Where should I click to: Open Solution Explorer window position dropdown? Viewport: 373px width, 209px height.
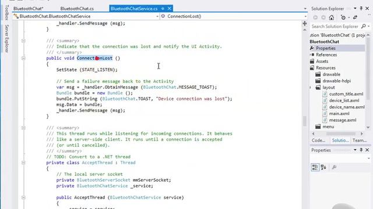click(x=355, y=9)
